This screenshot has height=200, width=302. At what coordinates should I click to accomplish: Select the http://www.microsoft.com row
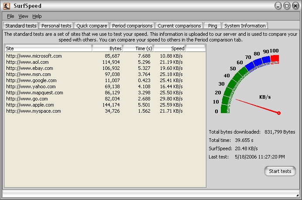(x=34, y=56)
